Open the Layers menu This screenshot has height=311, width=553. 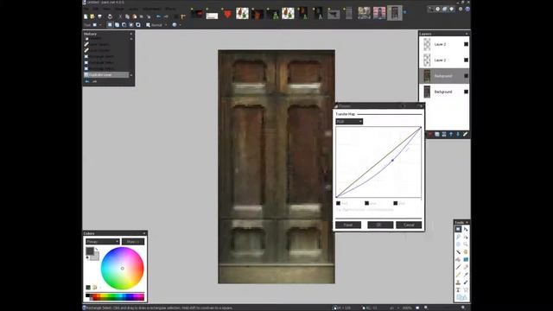[133, 9]
